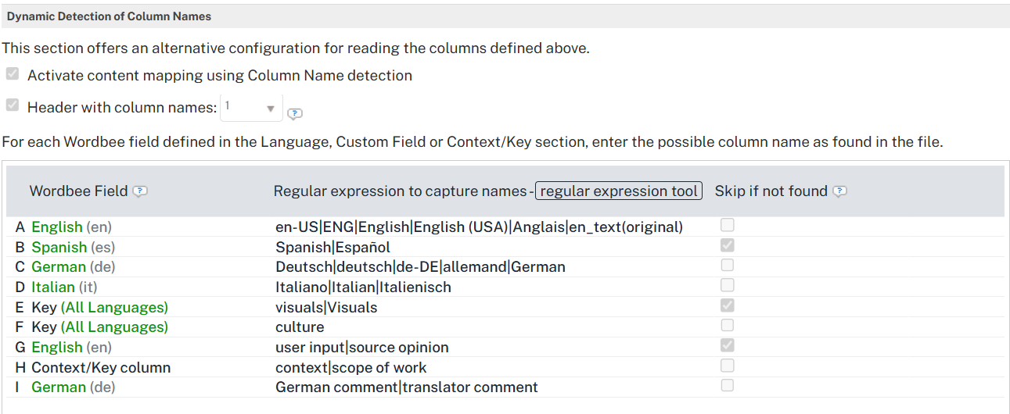This screenshot has height=414, width=1010.
Task: Click help icon next to Wordbee Field
Action: click(x=140, y=191)
